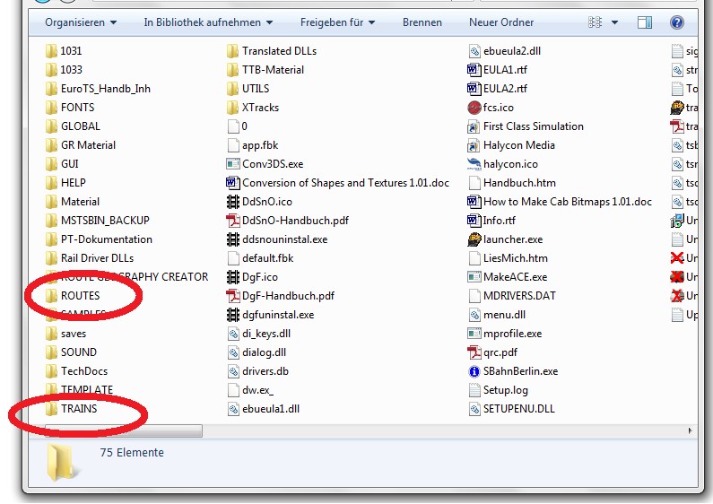Open the TRAINS folder icon
Viewport: 713px width, 504px height.
51,409
